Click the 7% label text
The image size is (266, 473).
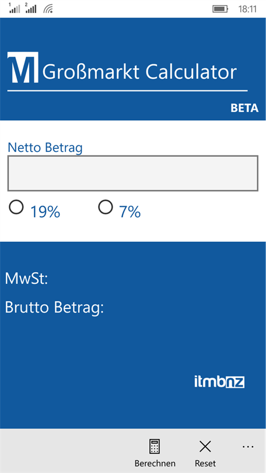point(130,212)
